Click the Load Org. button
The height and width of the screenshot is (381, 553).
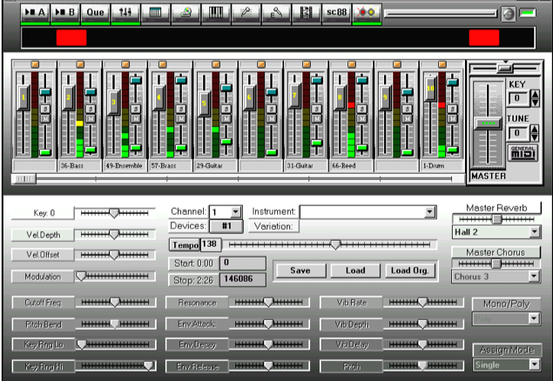409,270
